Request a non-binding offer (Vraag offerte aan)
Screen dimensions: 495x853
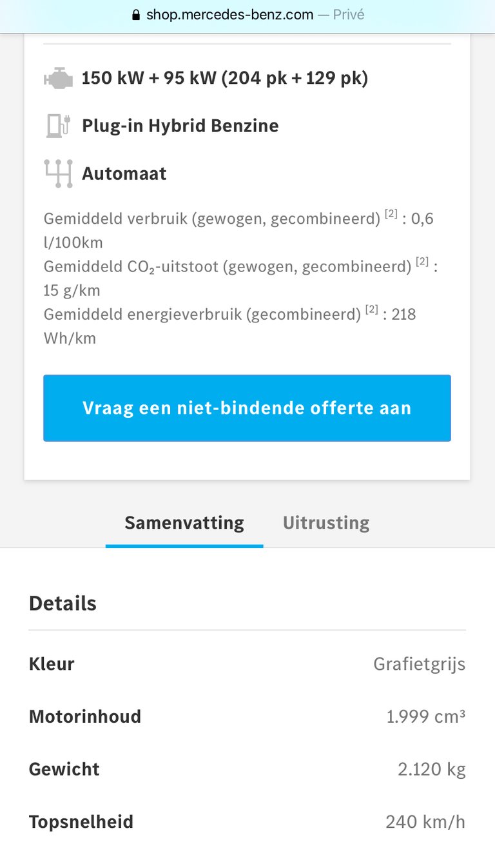247,408
